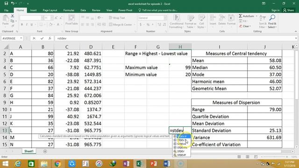This screenshot has width=299, height=168.
Task: Toggle Italic formatting
Action: tap(27, 24)
